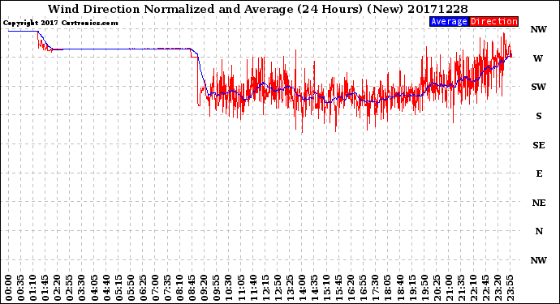Viewport: 560px width, 304px height.
Task: Click the 09:55 time label
Action: coord(217,288)
